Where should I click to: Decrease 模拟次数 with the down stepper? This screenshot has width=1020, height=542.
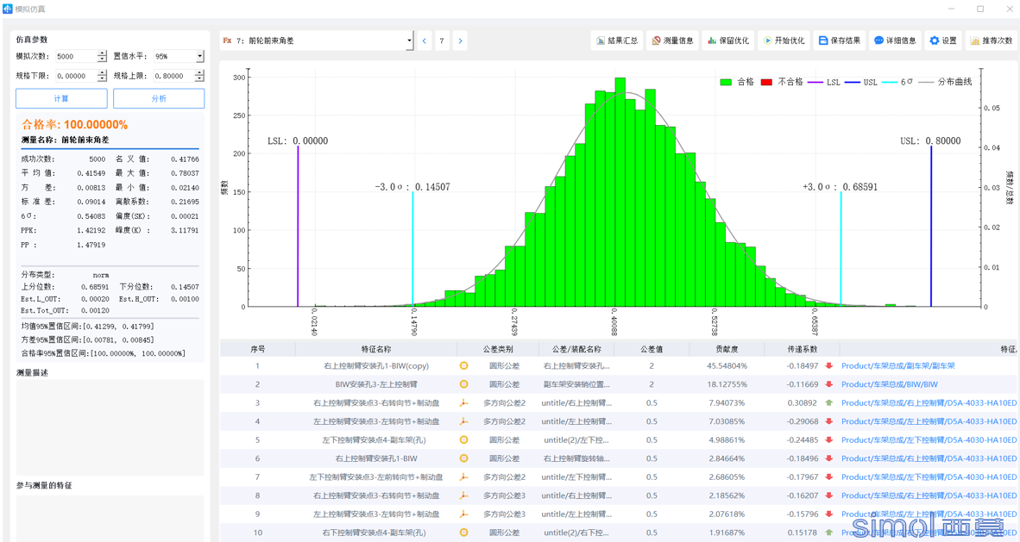pos(102,59)
